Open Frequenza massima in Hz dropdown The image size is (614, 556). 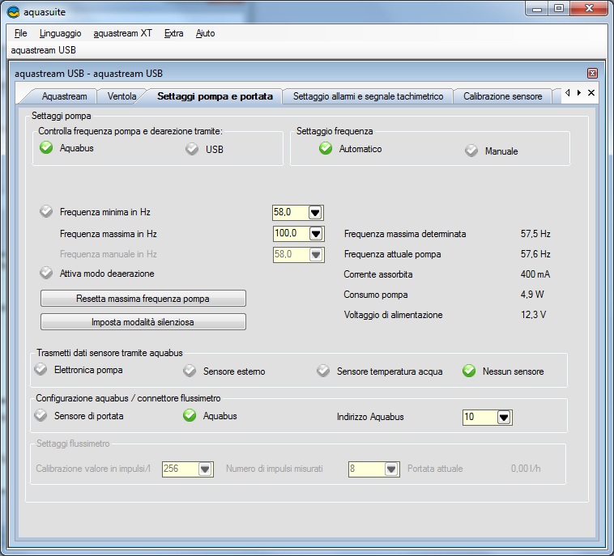tap(316, 234)
